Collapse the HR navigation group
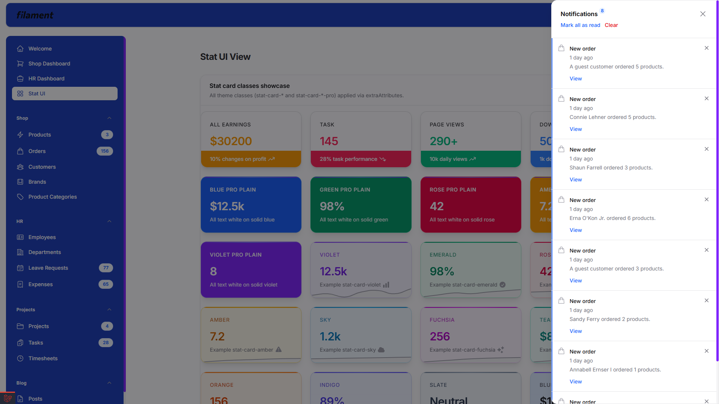This screenshot has width=719, height=404. (x=109, y=221)
